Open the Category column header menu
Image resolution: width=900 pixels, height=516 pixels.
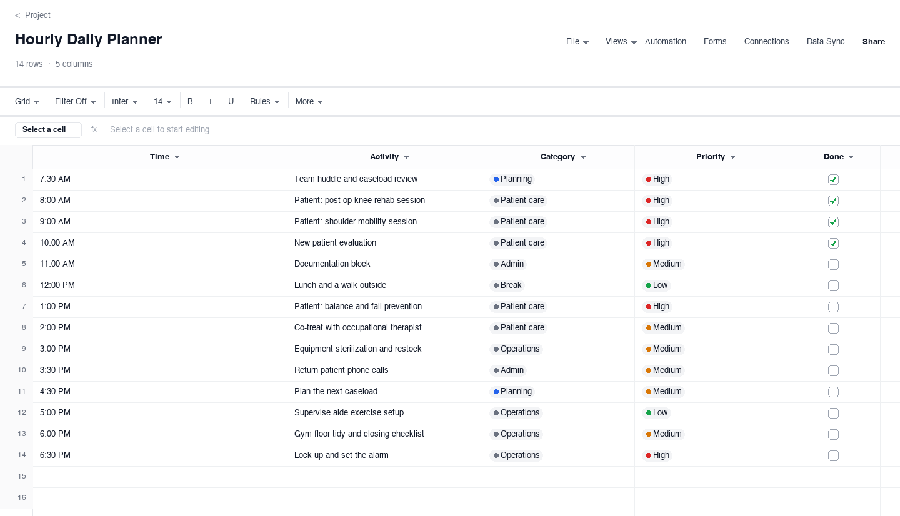(583, 157)
